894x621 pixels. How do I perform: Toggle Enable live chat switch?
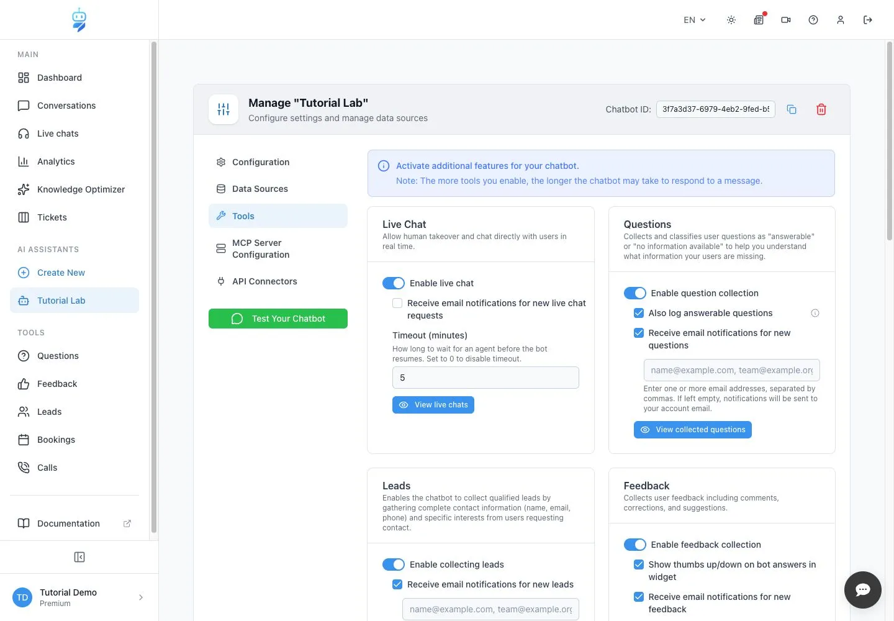pos(394,283)
